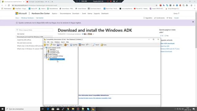Click the No feedback button
The width and height of the screenshot is (197, 111).
point(167,36)
